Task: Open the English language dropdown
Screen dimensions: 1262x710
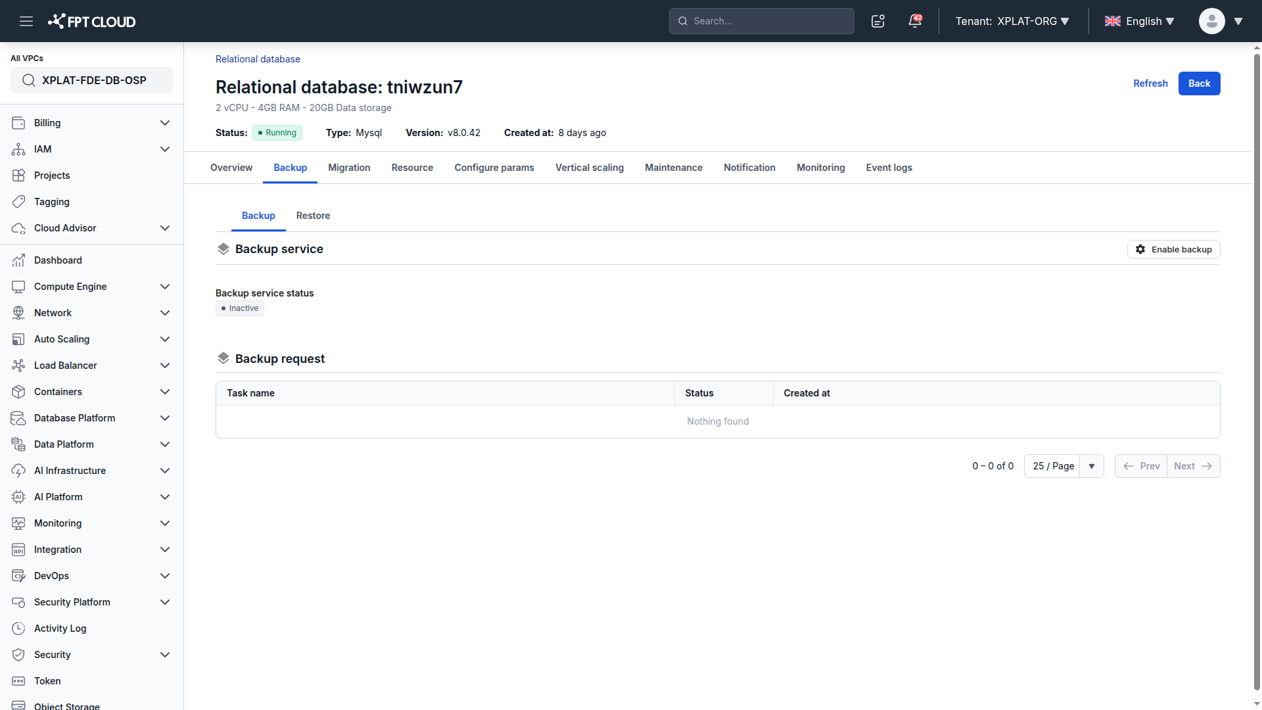Action: pyautogui.click(x=1139, y=21)
